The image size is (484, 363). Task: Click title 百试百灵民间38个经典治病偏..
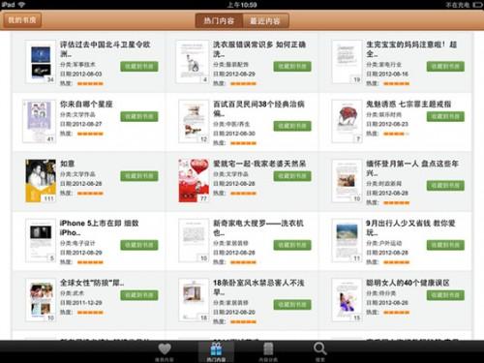pyautogui.click(x=258, y=108)
